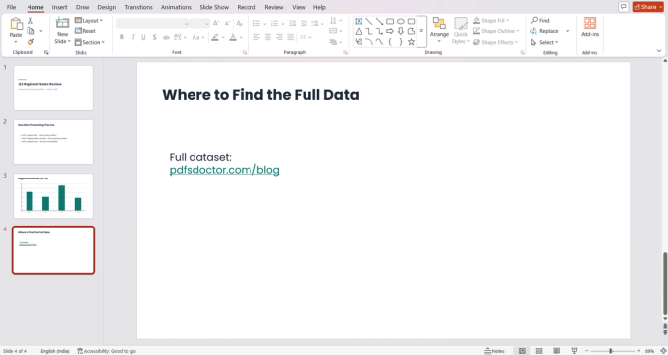Expand the shapes gallery
668x355 pixels.
421,31
